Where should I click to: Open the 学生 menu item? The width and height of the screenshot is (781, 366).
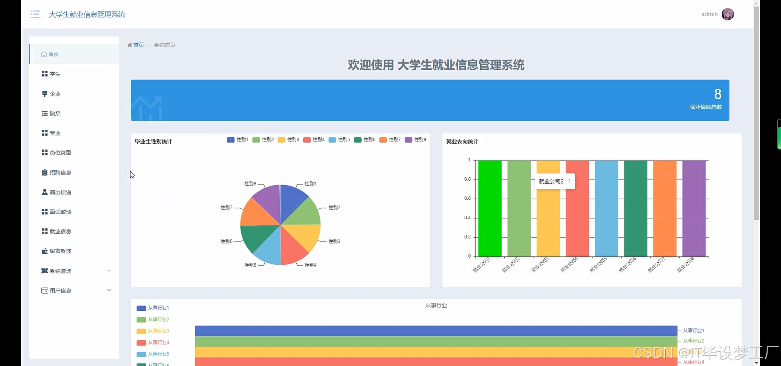pos(74,74)
